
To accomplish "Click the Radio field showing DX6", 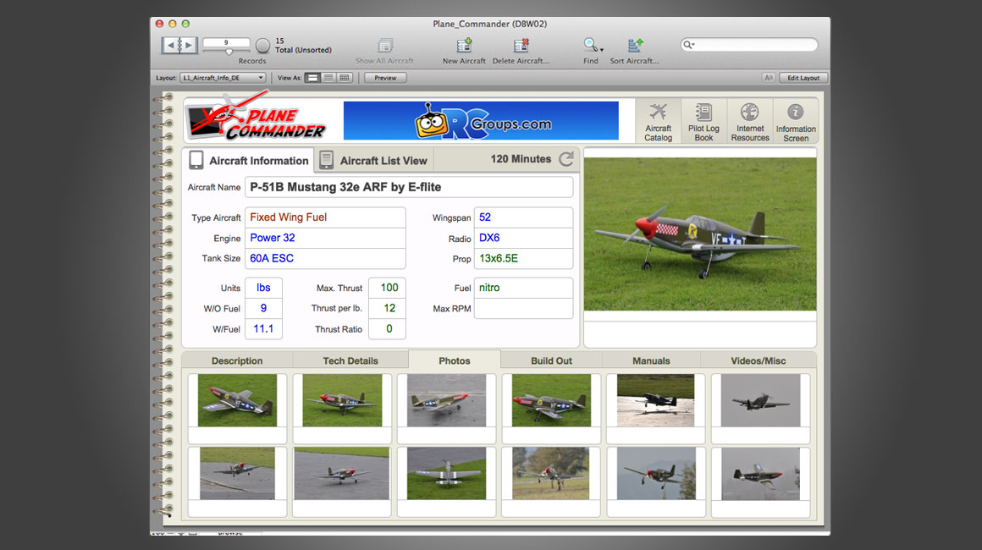I will pos(523,238).
